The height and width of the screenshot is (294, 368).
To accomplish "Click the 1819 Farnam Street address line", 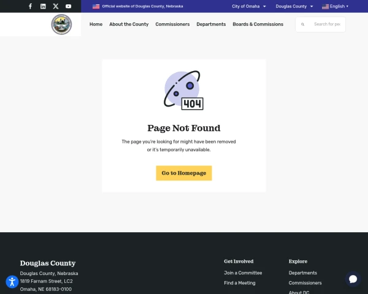I will click(46, 281).
